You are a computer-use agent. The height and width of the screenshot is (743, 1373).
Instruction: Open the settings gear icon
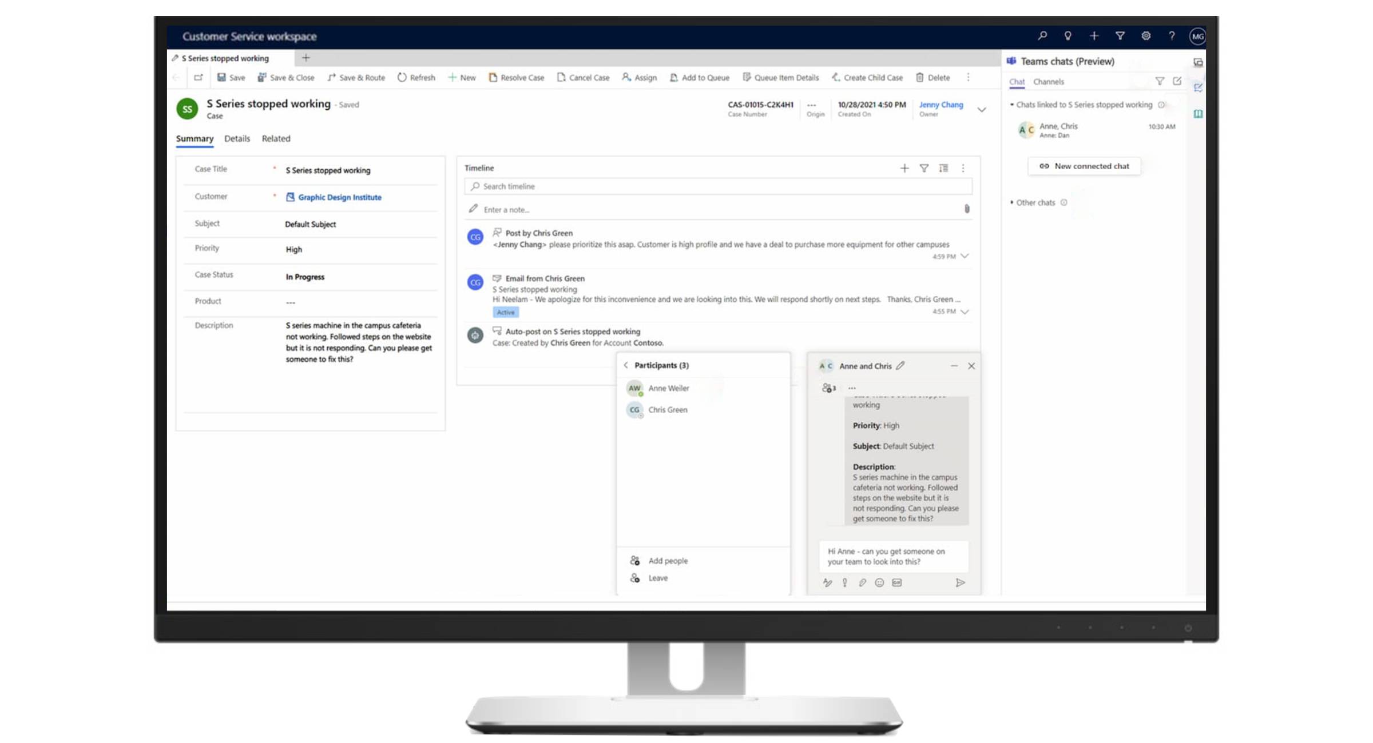click(x=1146, y=36)
